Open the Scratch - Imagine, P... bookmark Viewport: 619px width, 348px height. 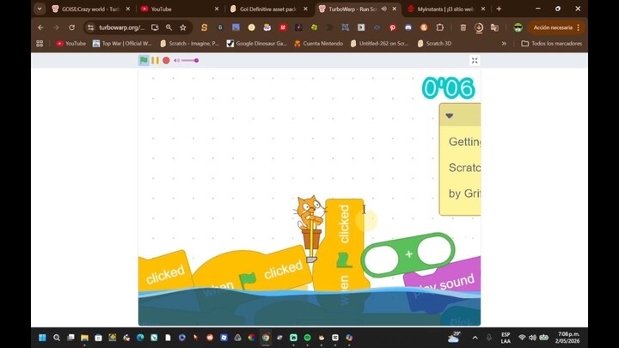coord(189,44)
